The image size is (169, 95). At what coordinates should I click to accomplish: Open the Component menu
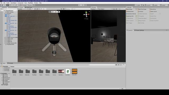coord(20,3)
